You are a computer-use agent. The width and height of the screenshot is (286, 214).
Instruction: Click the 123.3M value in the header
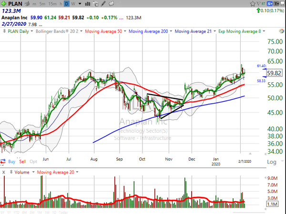click(11, 11)
